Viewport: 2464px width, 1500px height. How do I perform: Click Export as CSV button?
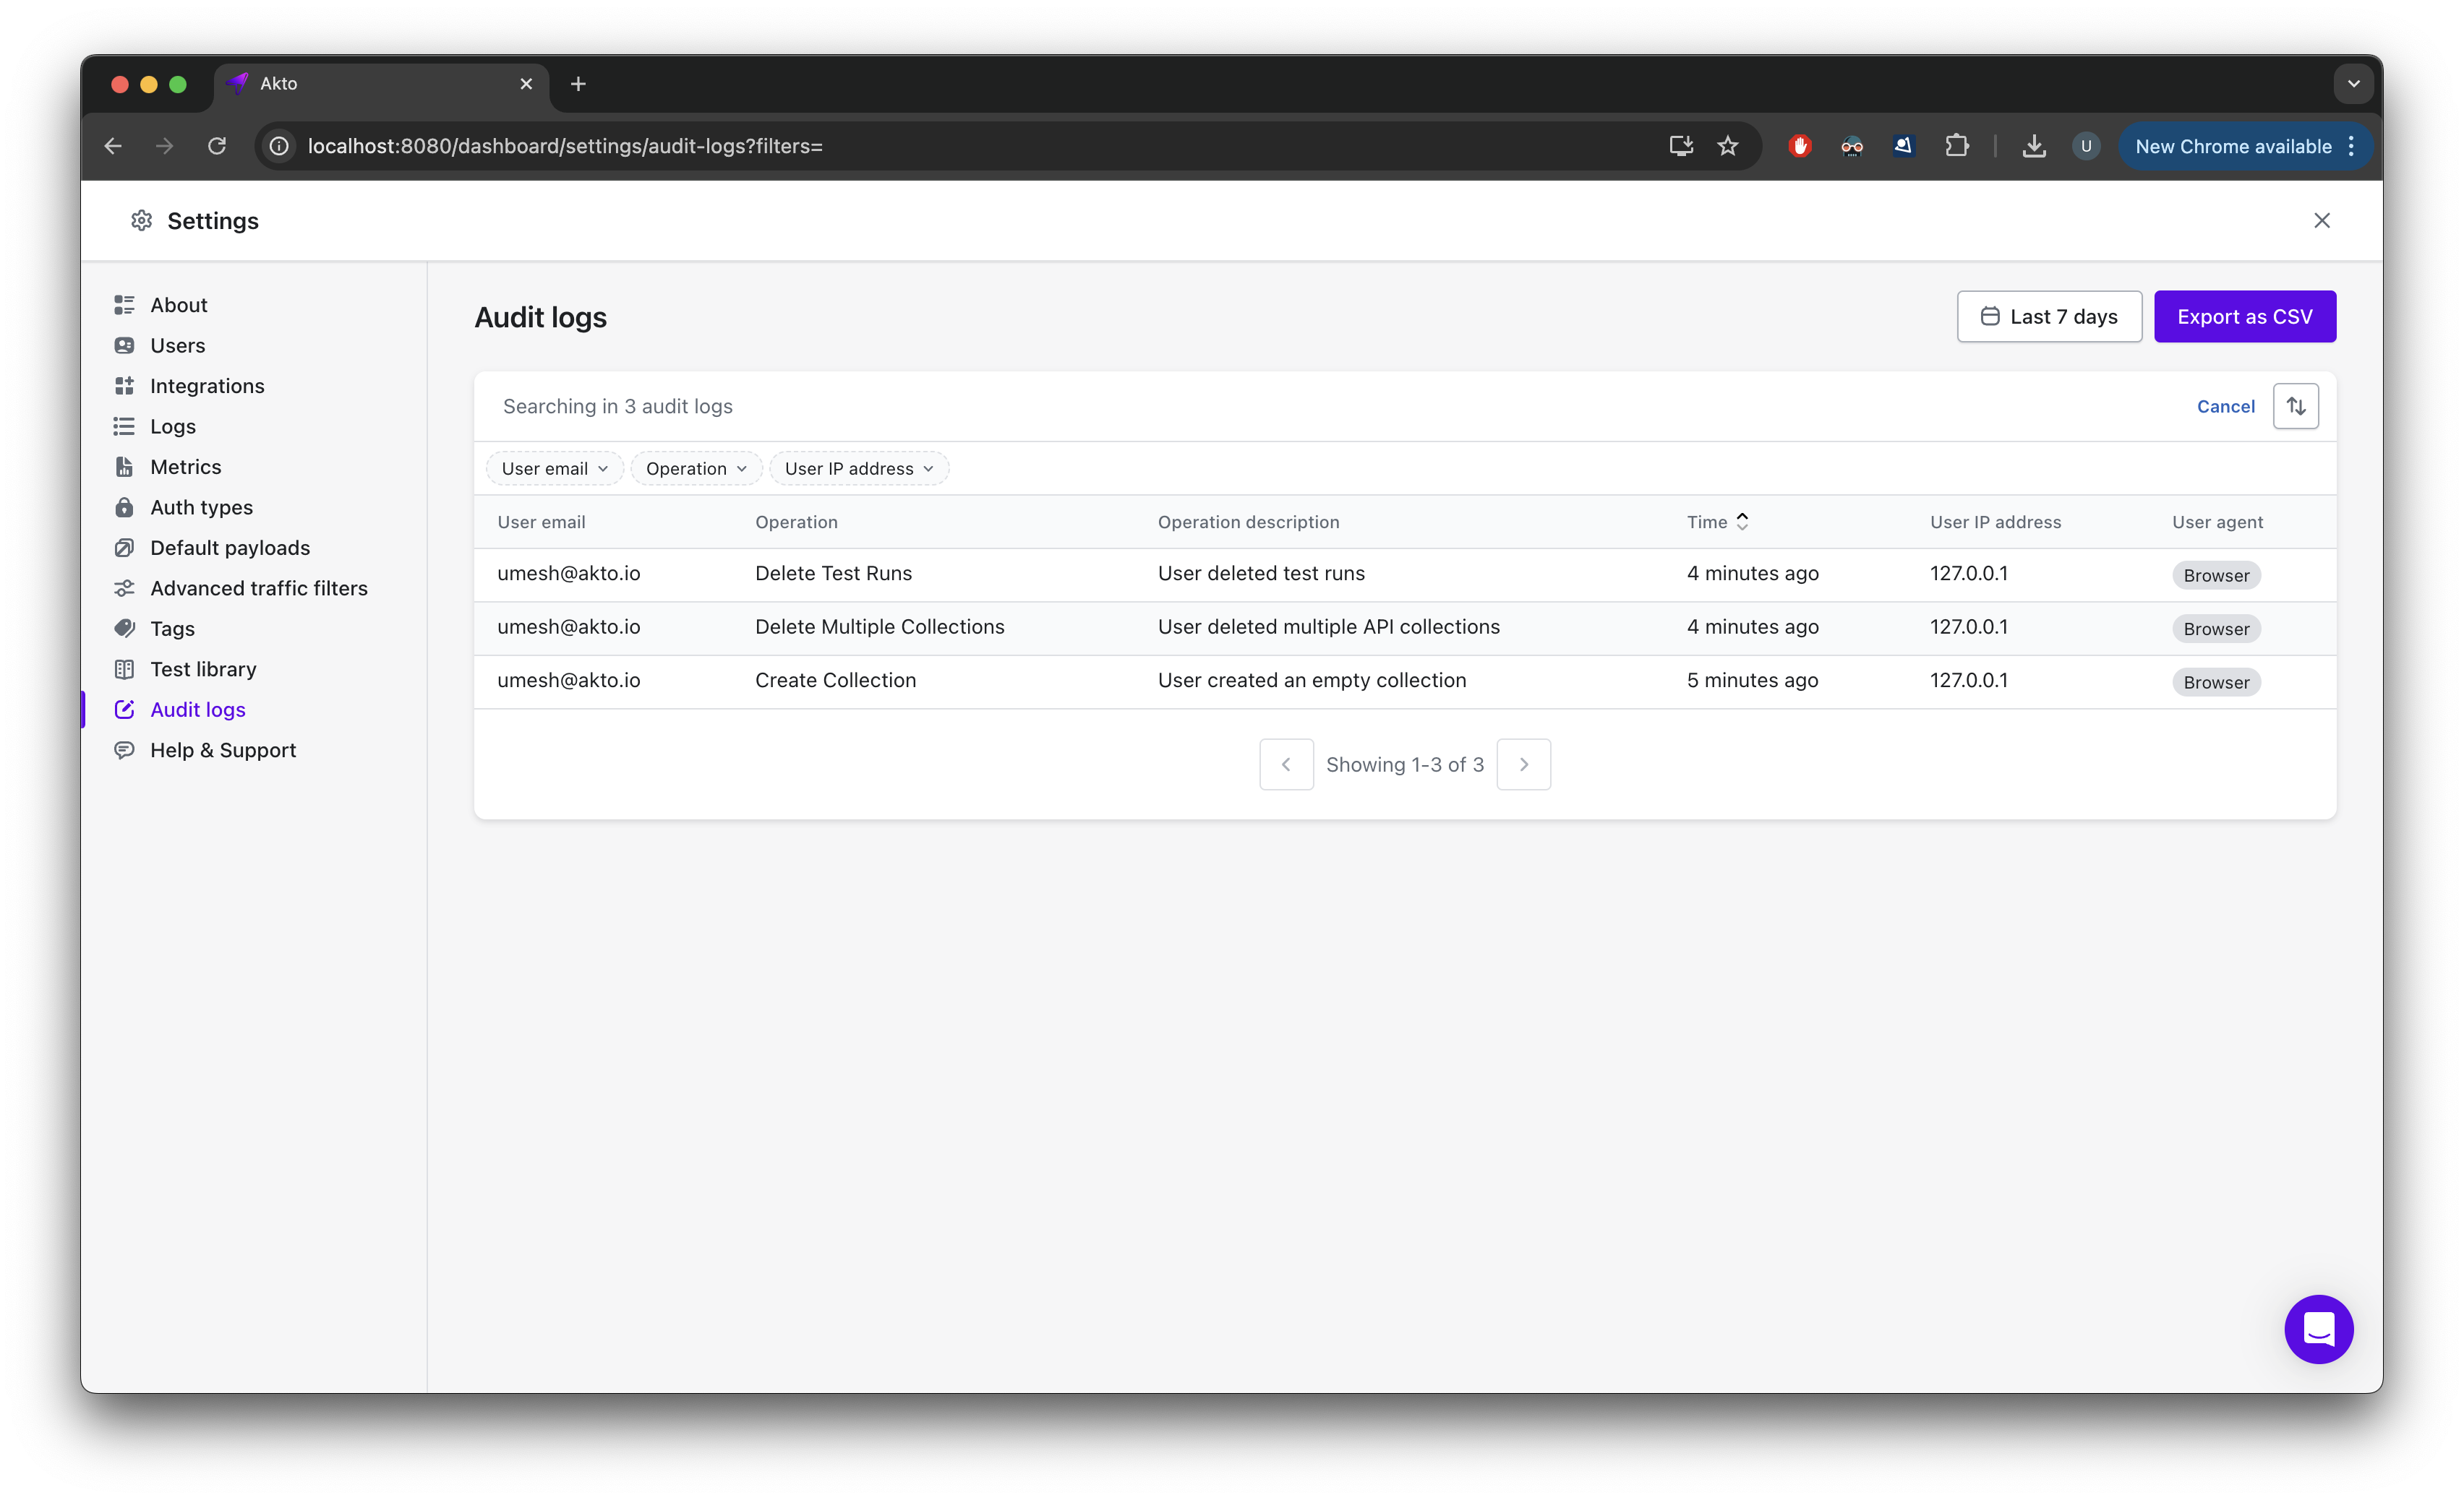(2244, 316)
